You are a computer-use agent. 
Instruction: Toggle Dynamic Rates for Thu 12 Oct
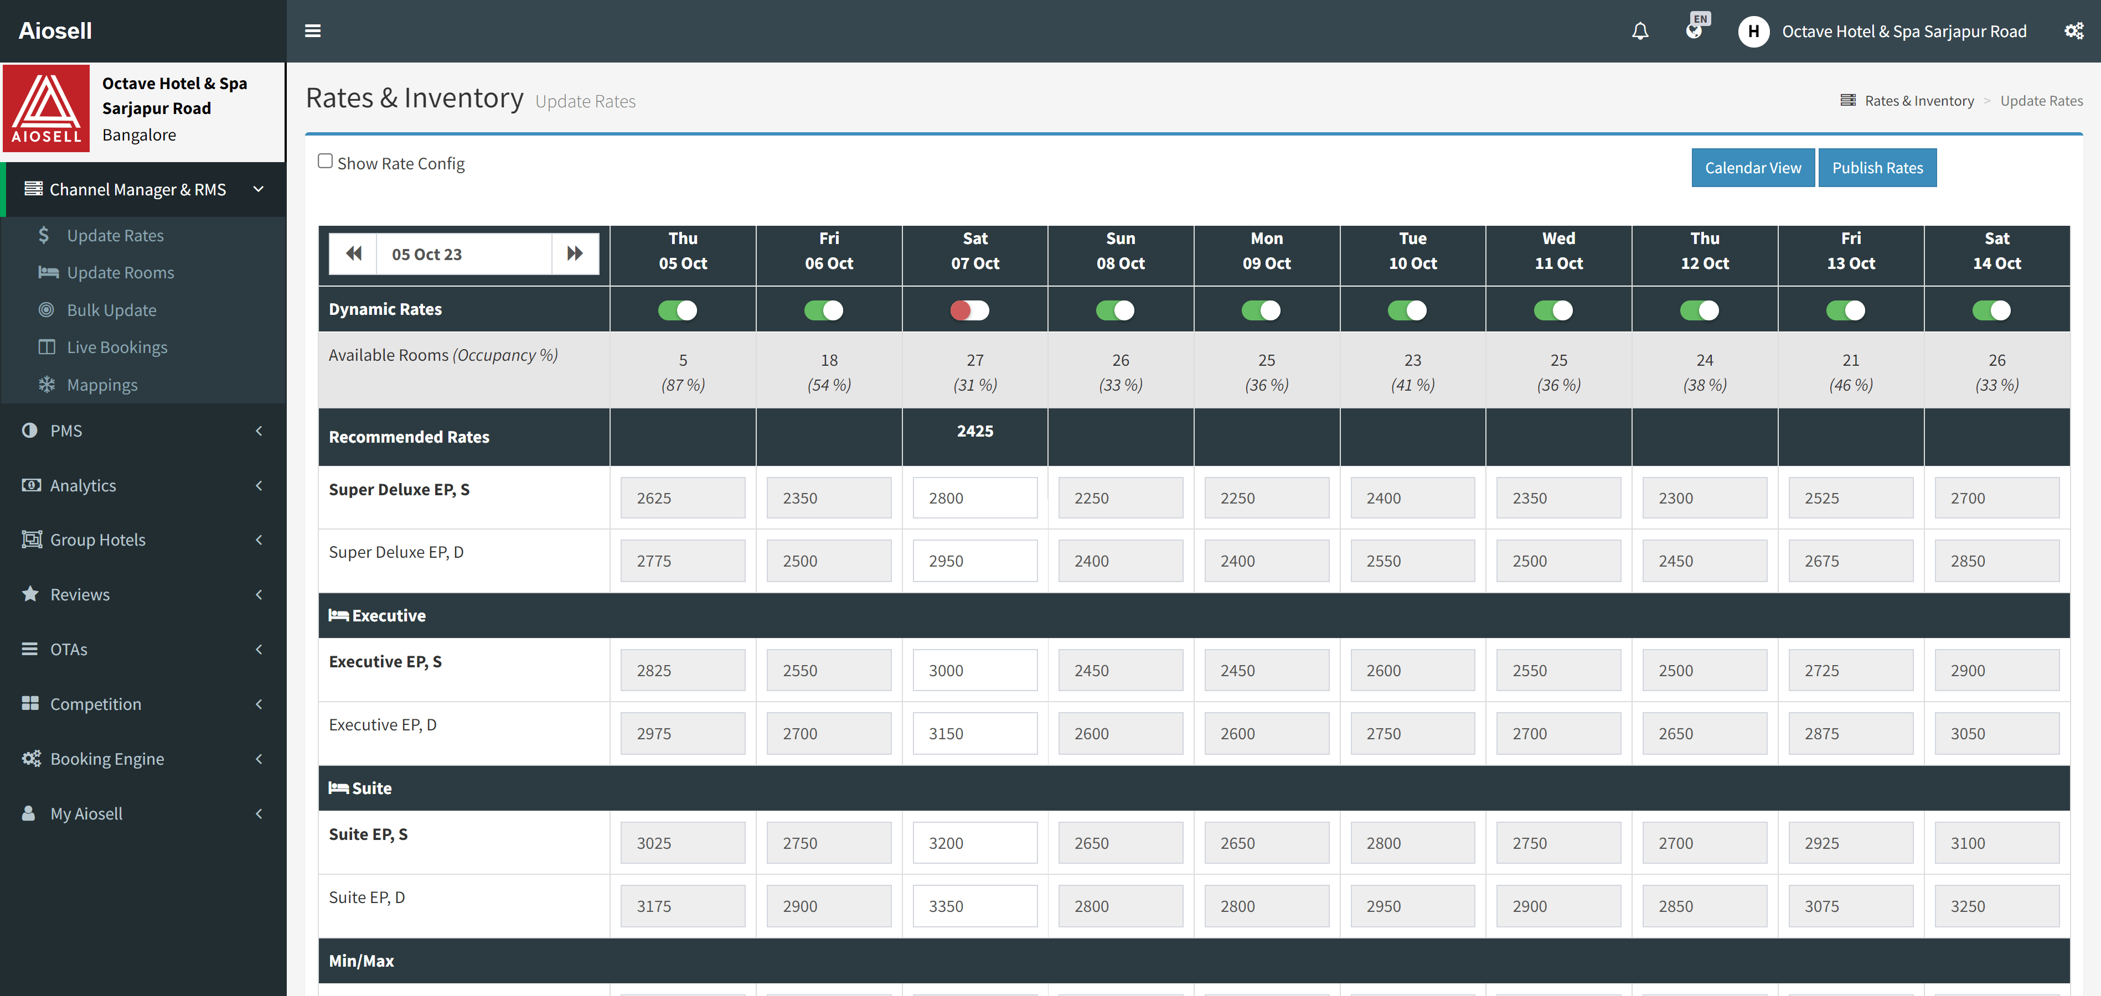point(1699,310)
